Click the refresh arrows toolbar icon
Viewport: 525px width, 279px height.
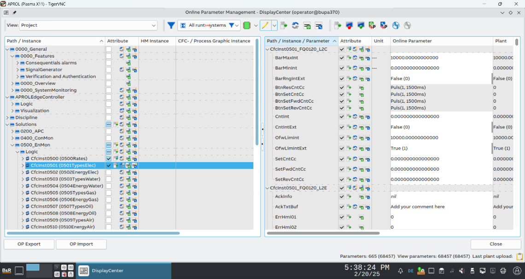click(295, 25)
